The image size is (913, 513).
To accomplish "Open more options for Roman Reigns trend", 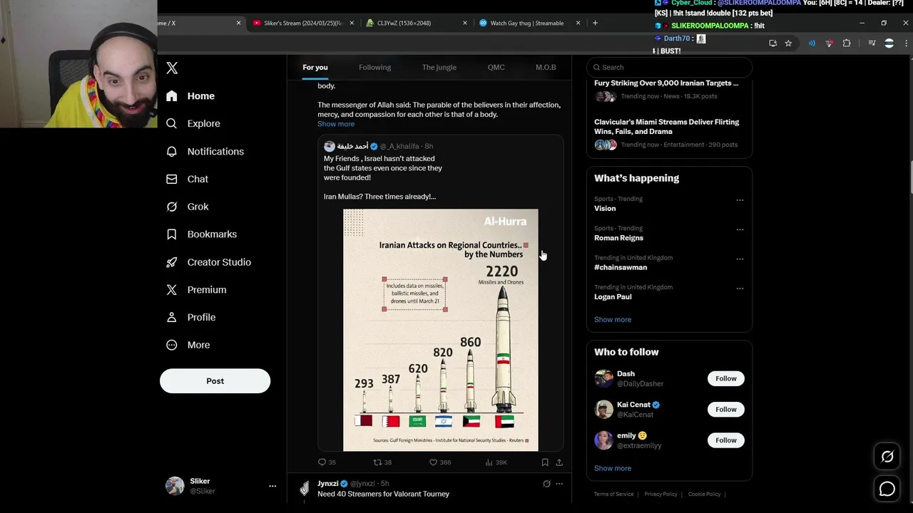I will (740, 229).
